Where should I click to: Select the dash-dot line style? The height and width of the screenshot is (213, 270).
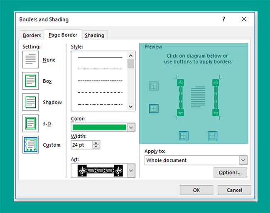click(x=100, y=104)
